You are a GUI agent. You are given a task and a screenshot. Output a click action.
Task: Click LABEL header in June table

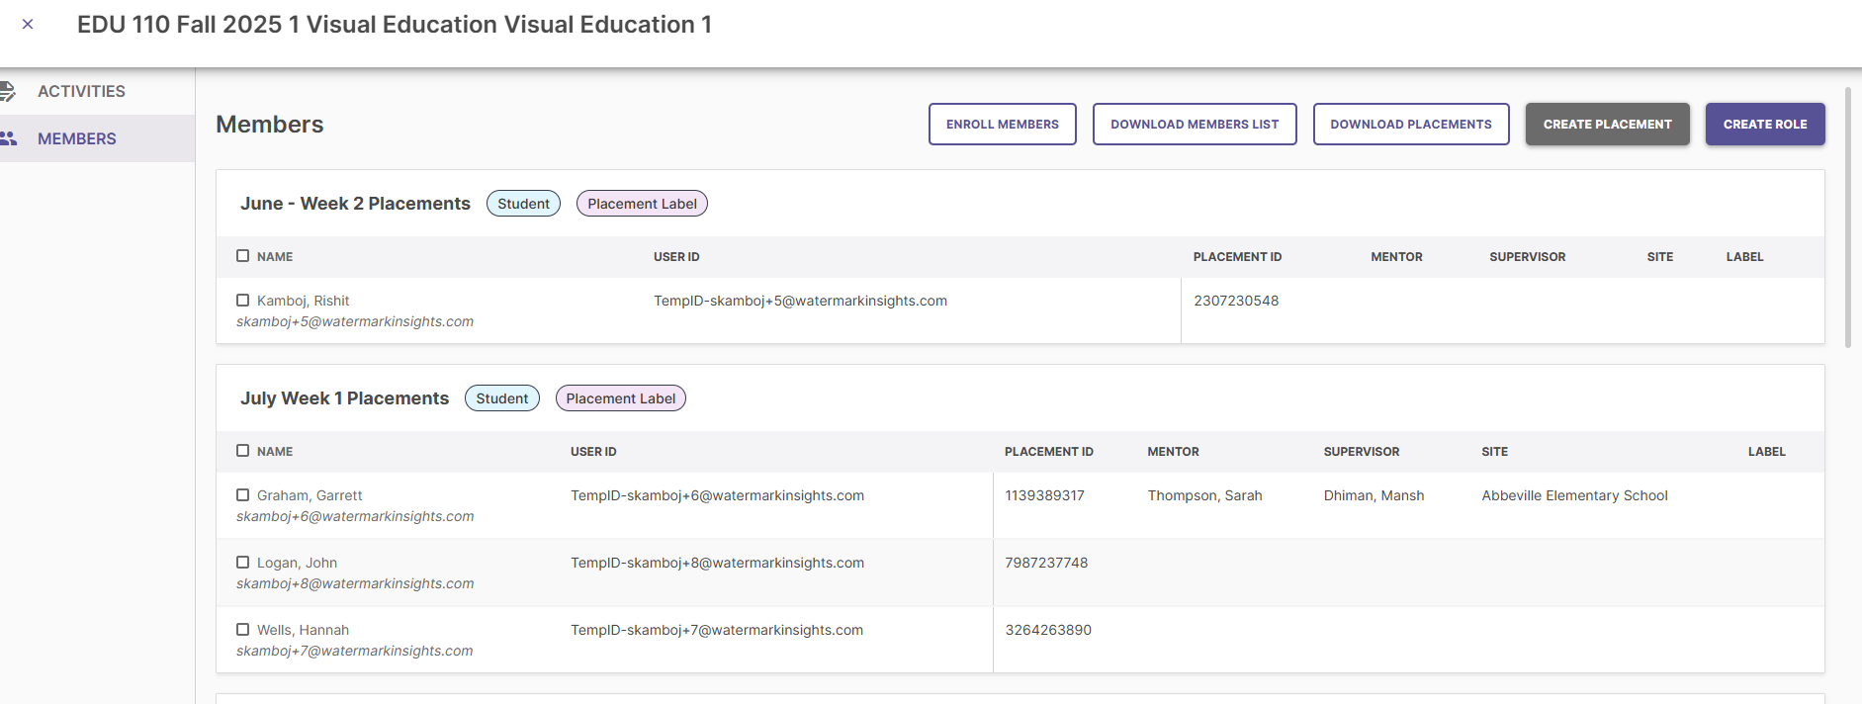pos(1744,257)
